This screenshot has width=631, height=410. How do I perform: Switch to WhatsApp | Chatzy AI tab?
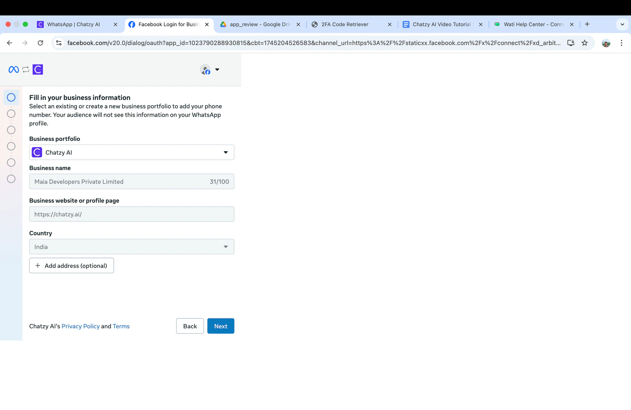[77, 24]
